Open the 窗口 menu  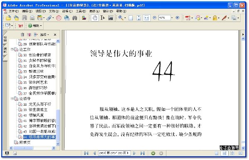tap(108, 11)
